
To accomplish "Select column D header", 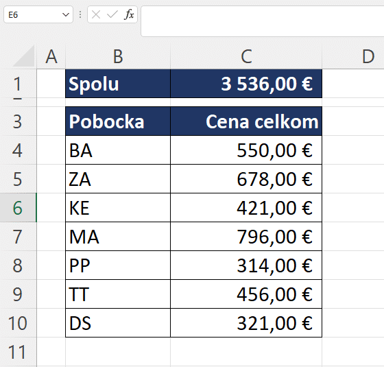I will coord(353,56).
